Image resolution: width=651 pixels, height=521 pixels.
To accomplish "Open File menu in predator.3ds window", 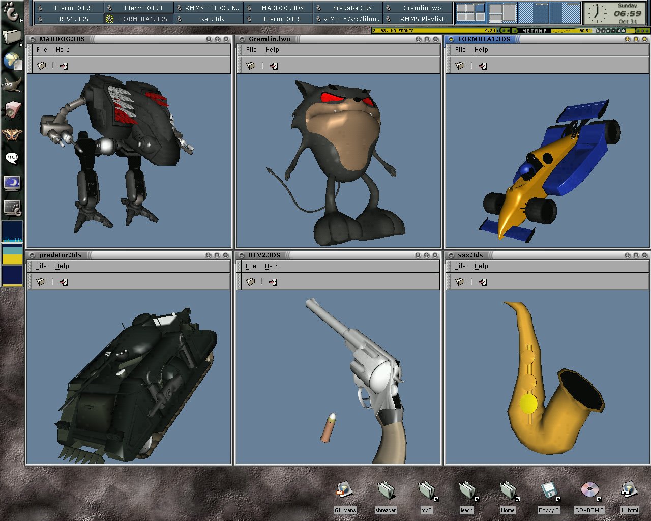I will point(41,266).
